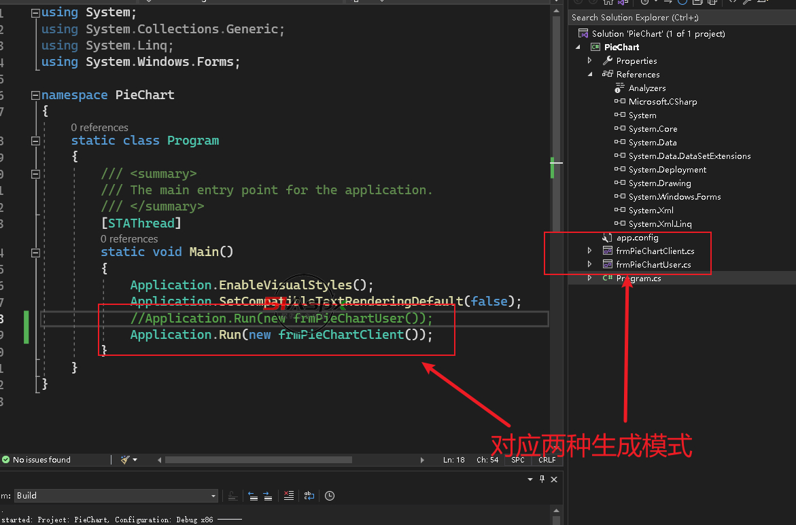Expand the Properties node in Solution Explorer
Viewport: 796px width, 525px height.
tap(589, 60)
